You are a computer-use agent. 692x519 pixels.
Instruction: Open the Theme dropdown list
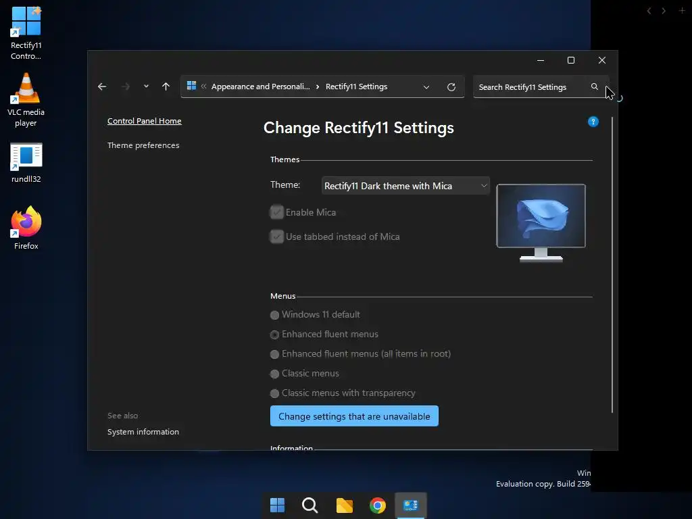click(x=405, y=186)
